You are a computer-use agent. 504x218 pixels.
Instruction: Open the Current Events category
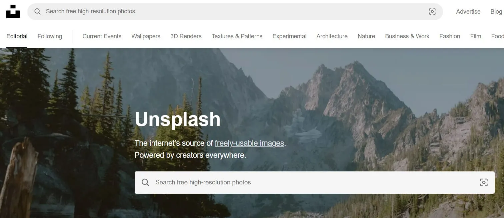click(x=102, y=36)
